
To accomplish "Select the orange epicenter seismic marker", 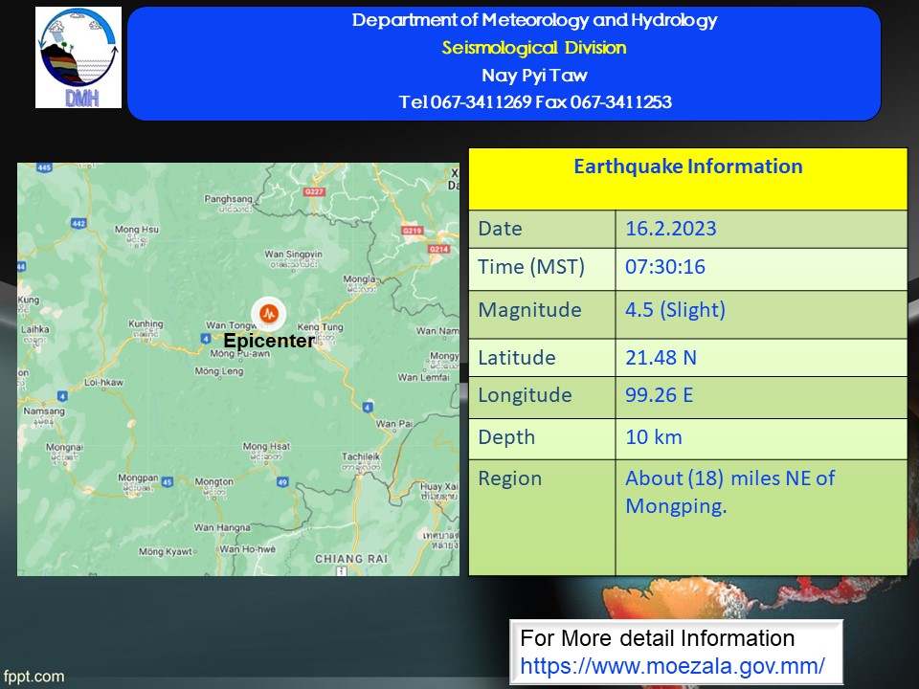I will click(269, 313).
